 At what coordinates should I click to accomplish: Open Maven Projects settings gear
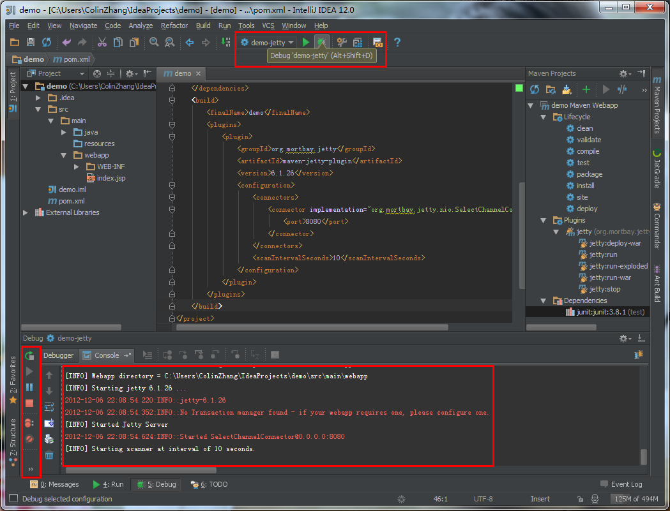625,74
